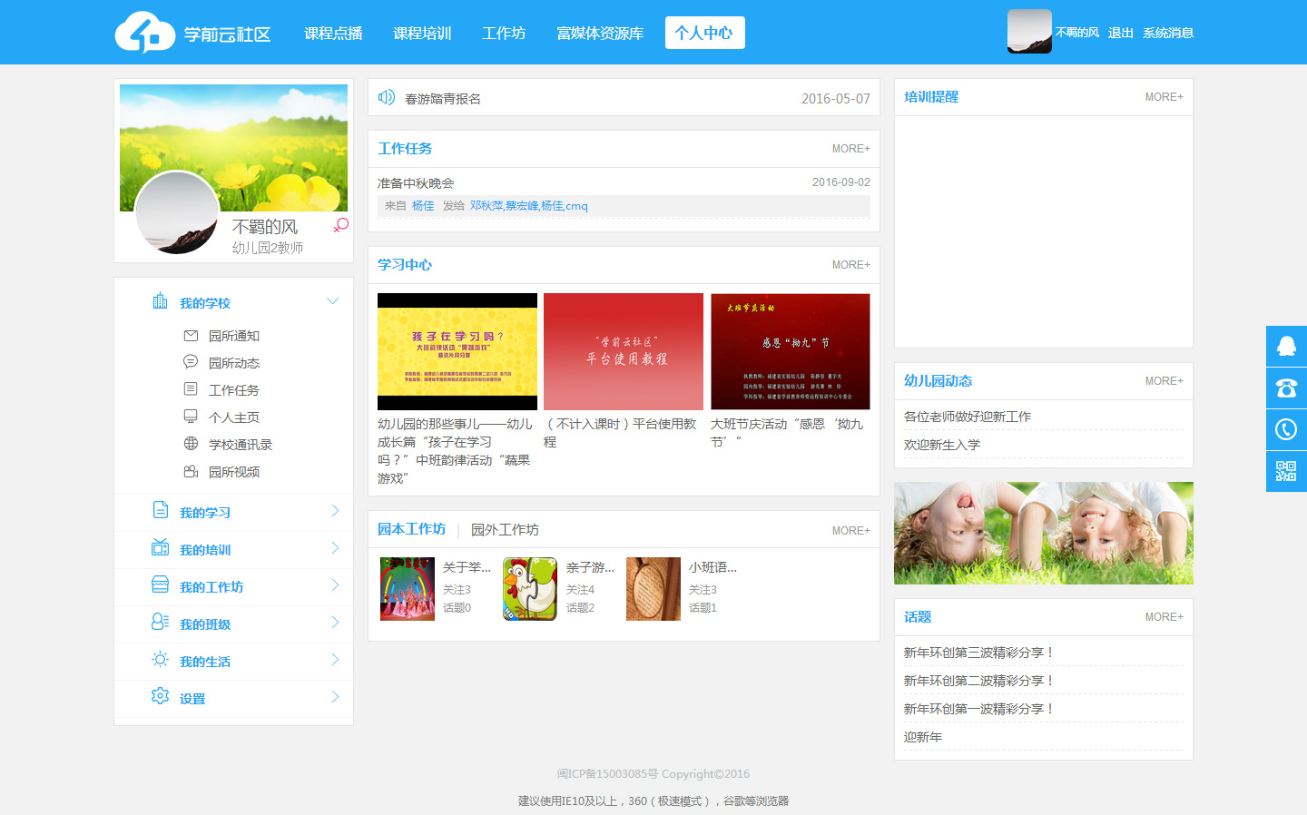Screen dimensions: 1307x815
Task: Click the telephone floating sidebar icon
Action: pyautogui.click(x=1286, y=388)
